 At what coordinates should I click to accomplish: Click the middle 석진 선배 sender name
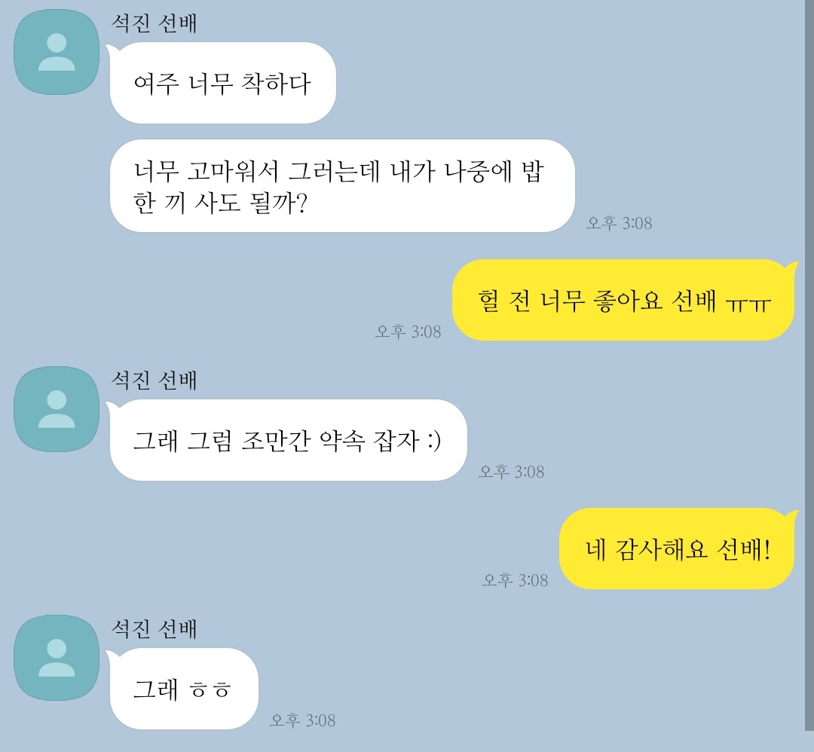coord(155,381)
